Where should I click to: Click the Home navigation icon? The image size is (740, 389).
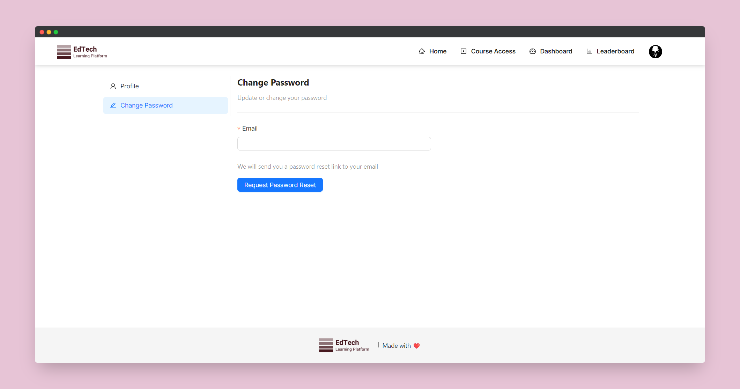[421, 51]
